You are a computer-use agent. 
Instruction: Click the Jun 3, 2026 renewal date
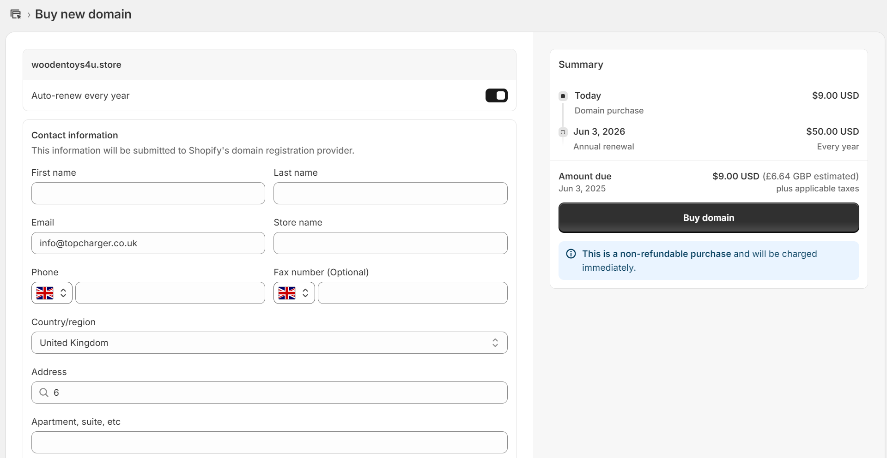click(599, 131)
